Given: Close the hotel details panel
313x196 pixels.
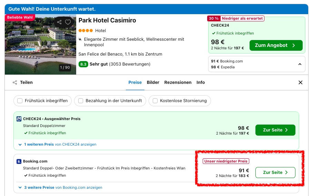Looking at the screenshot, I should click(x=300, y=82).
